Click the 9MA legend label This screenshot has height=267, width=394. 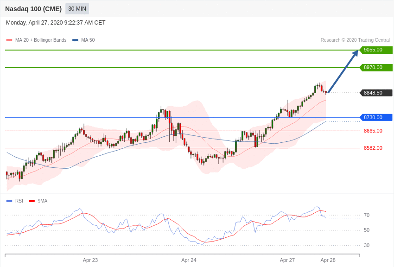tap(43, 201)
